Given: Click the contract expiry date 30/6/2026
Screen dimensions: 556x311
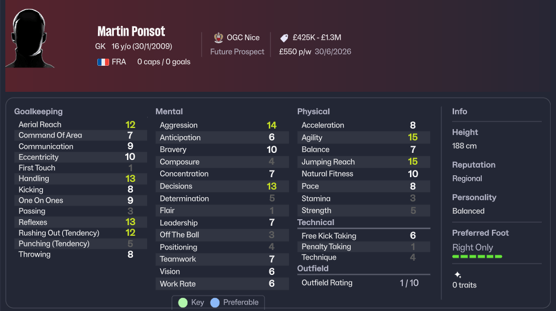Looking at the screenshot, I should coord(333,52).
